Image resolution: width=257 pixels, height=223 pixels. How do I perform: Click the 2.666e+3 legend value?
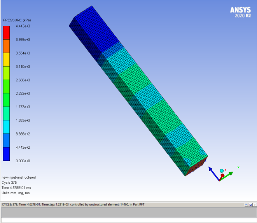[23, 80]
